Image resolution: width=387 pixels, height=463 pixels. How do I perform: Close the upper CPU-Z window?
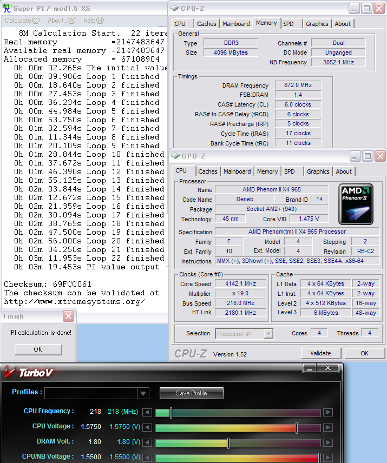pos(379,9)
